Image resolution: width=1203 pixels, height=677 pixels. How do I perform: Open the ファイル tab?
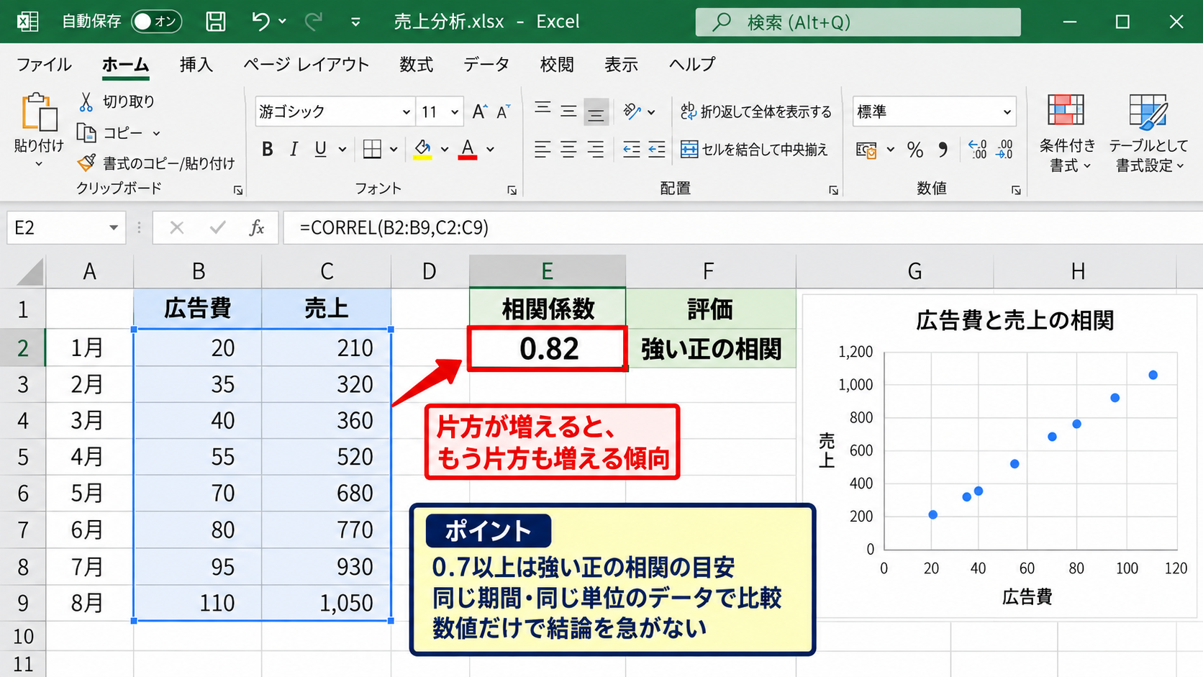[44, 65]
